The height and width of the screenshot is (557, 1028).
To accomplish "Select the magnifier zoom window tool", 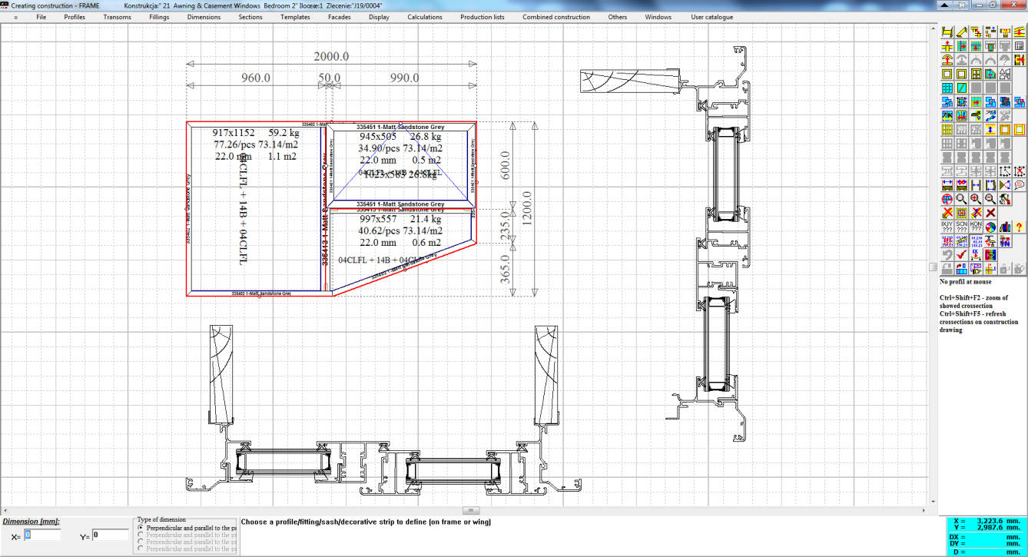I will (962, 198).
